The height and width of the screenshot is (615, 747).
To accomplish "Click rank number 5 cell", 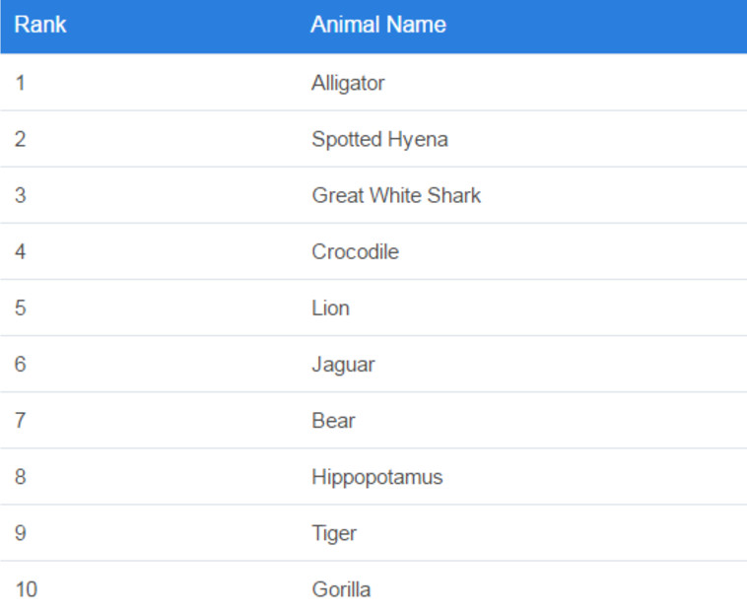I will 20,307.
